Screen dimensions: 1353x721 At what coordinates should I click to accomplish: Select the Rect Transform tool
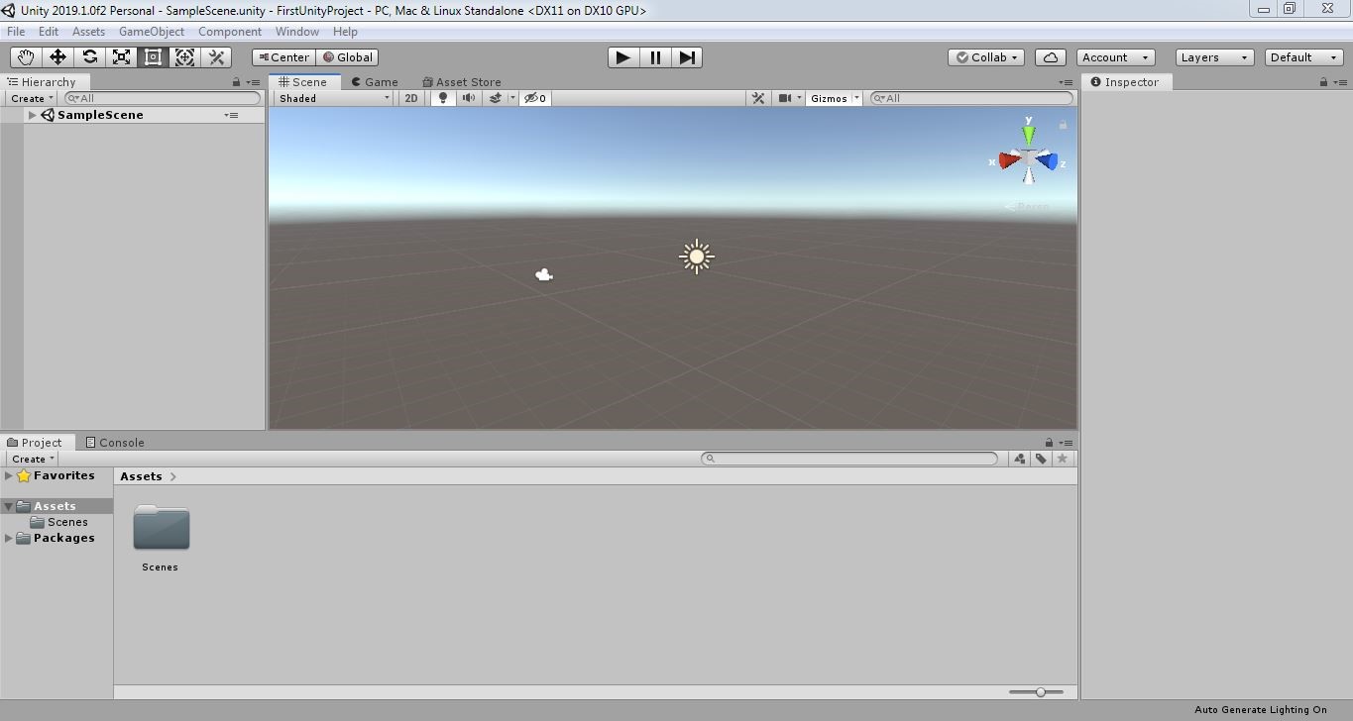[153, 56]
